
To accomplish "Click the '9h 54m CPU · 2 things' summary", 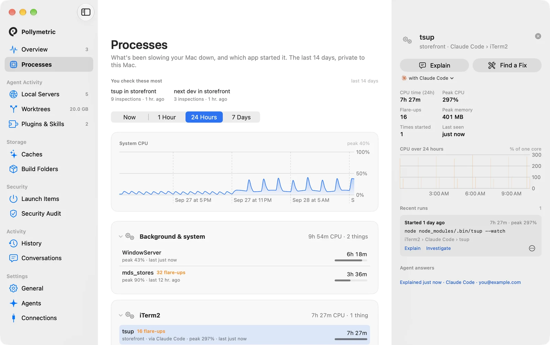I will pyautogui.click(x=338, y=237).
